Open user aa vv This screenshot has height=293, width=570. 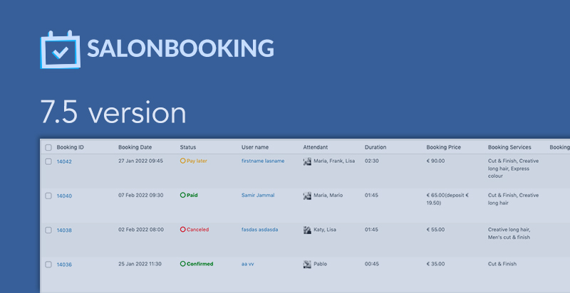click(247, 264)
